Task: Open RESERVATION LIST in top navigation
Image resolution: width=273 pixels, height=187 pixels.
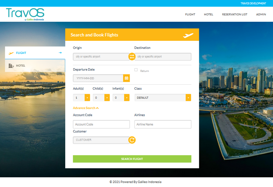Action: coord(234,15)
